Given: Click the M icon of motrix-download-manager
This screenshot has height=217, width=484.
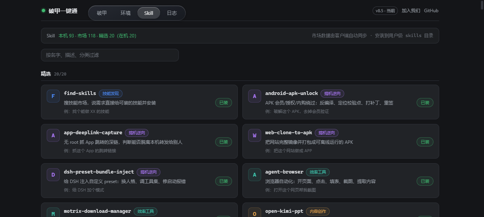Looking at the screenshot, I should click(x=53, y=213).
